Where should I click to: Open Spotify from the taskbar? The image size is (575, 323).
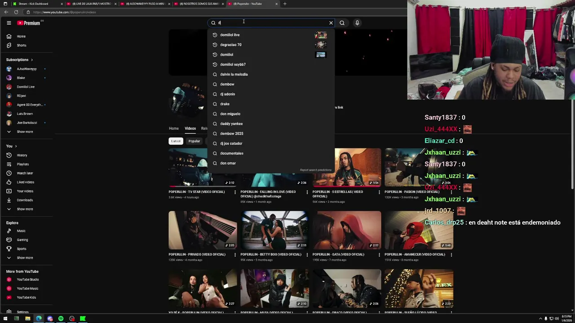(x=61, y=319)
